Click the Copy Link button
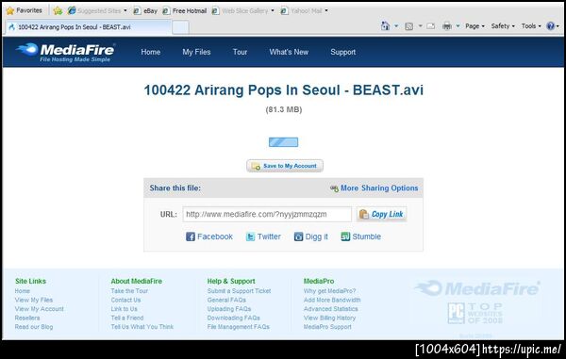The image size is (566, 359). tap(382, 214)
